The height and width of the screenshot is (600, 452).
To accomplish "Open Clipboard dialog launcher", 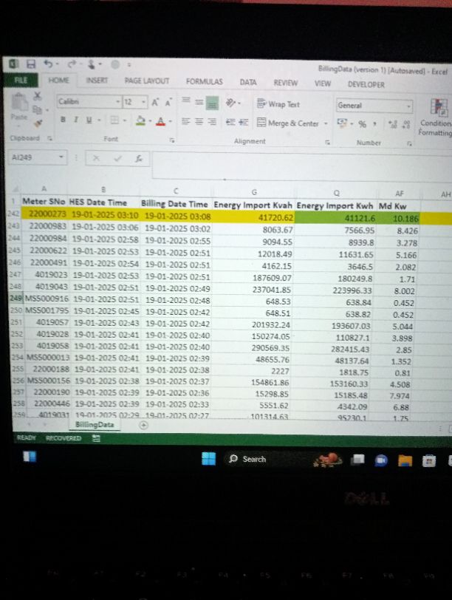I will pos(49,138).
